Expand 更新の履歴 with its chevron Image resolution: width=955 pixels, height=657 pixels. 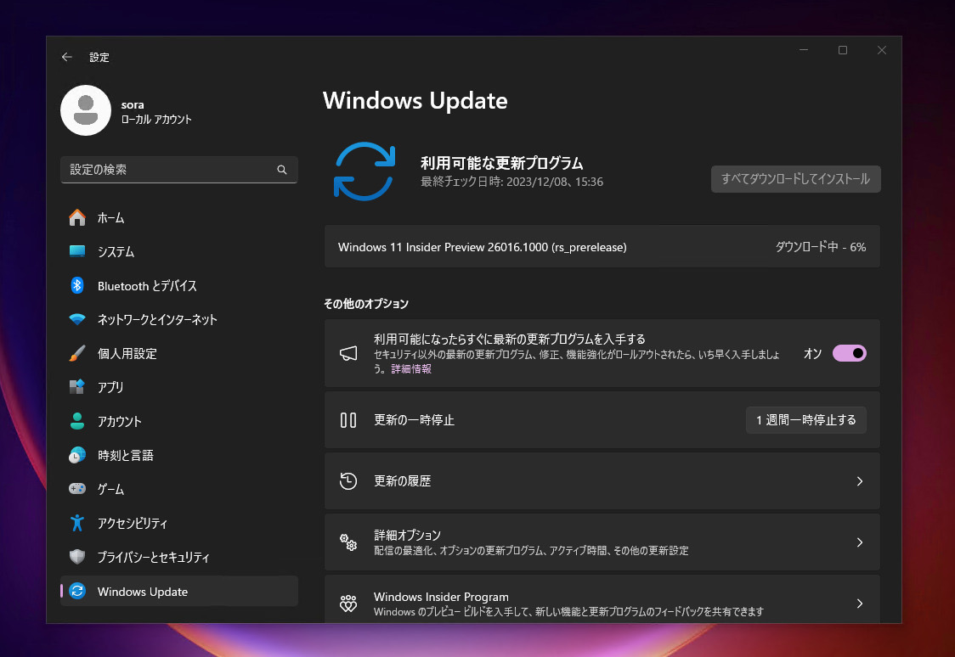tap(861, 480)
